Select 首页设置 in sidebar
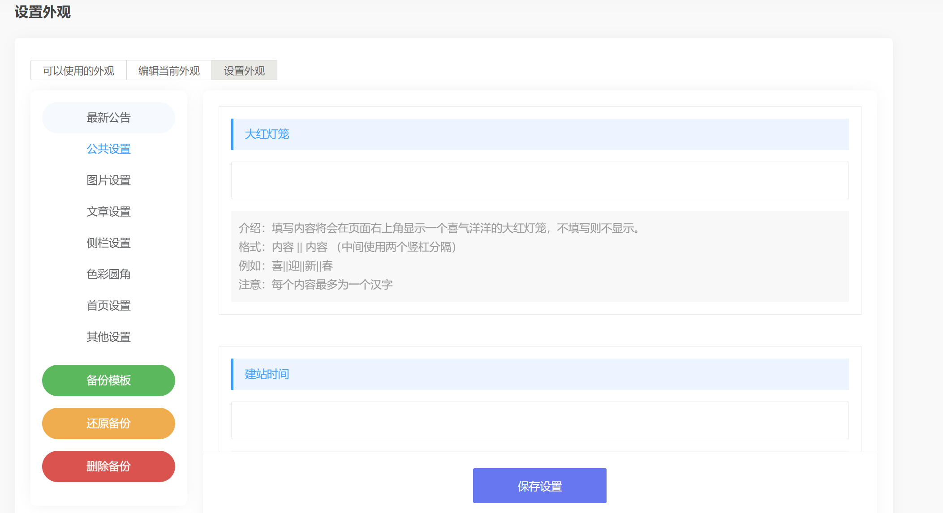 tap(108, 306)
